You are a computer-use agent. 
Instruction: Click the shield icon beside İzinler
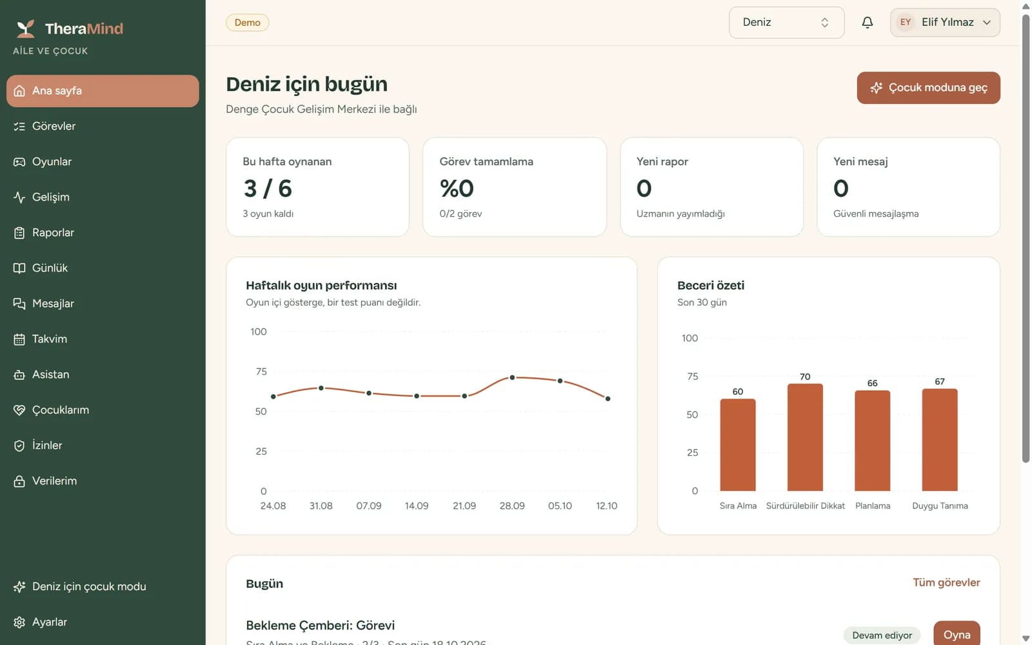point(19,446)
